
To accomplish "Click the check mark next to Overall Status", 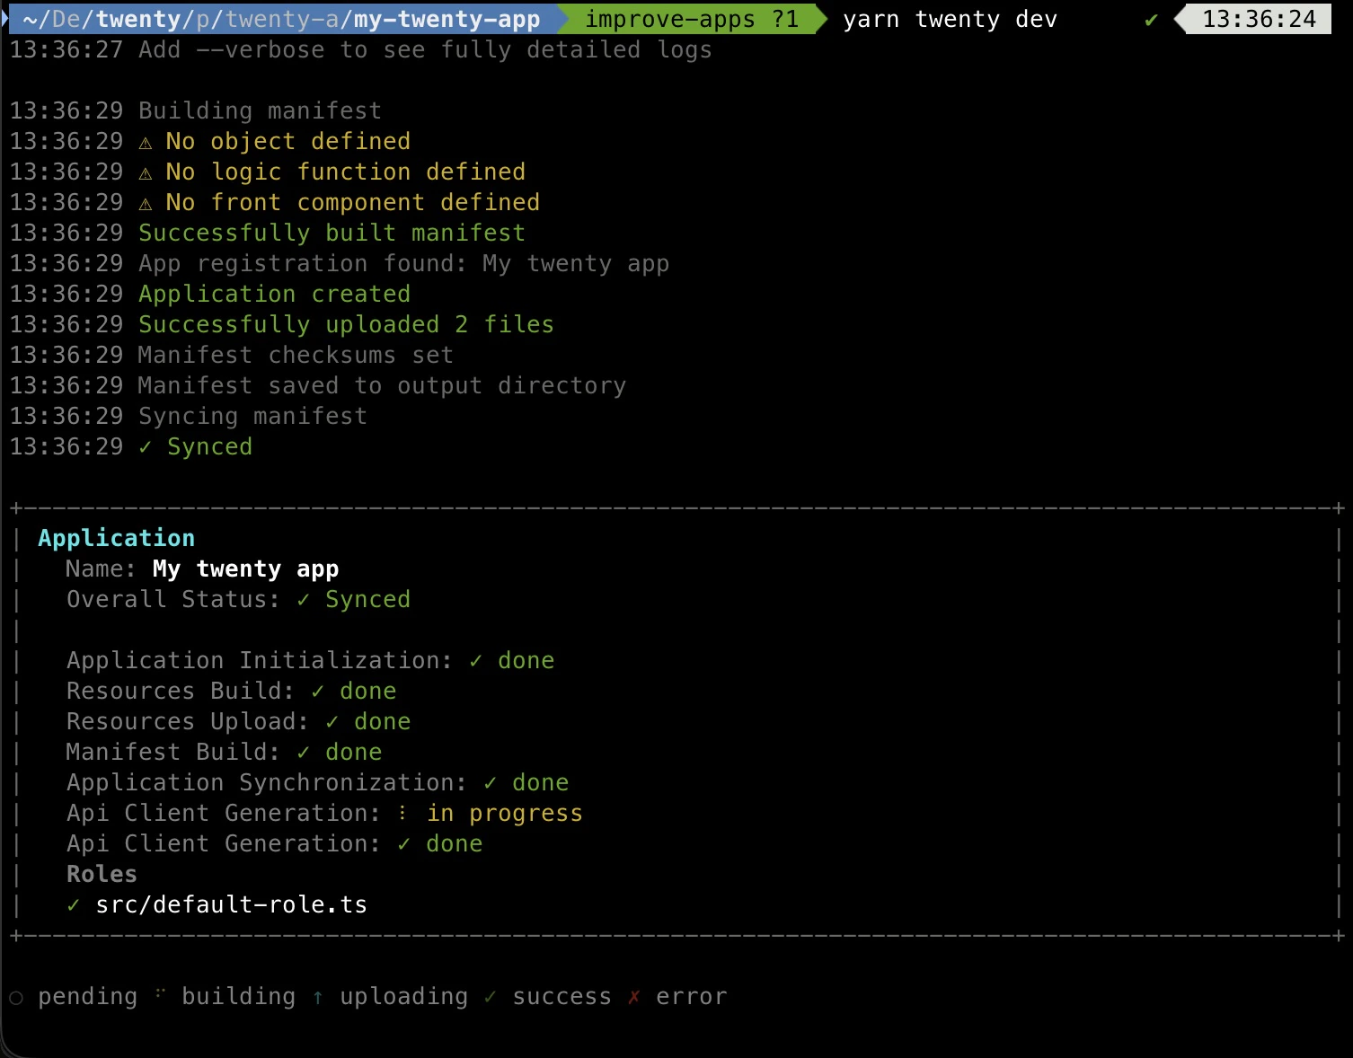I will click(x=304, y=599).
